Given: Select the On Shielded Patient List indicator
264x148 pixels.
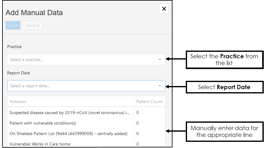Looking at the screenshot, I should point(68,134).
